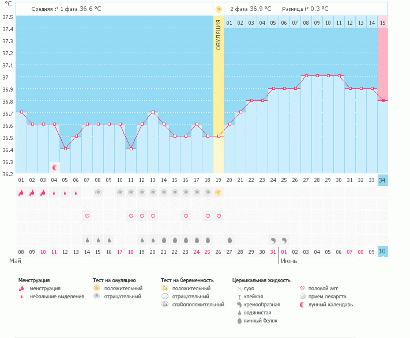Click the egg-white fluid icon on cycle day 20
Viewport: 410px width, 338px height.
tap(230, 240)
